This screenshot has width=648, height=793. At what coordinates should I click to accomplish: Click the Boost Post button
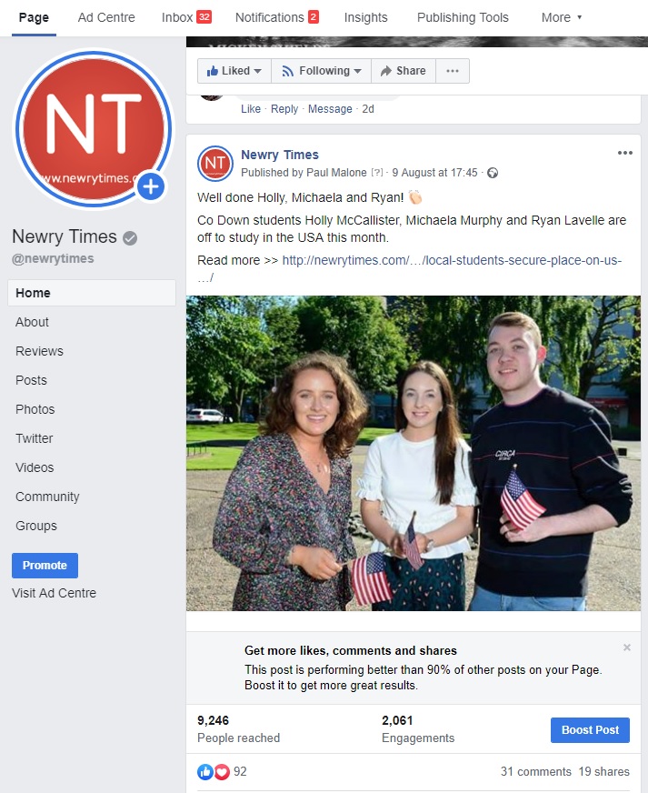[x=590, y=729]
